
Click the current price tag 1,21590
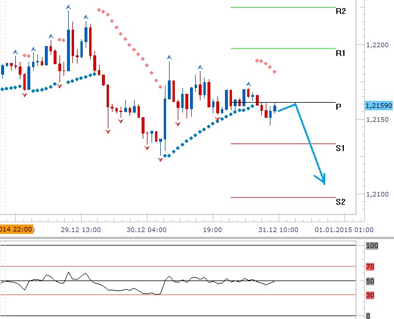(x=378, y=106)
